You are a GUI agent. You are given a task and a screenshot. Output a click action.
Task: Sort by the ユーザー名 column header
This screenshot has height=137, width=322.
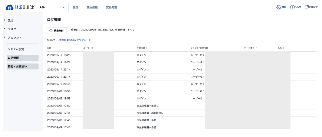click(89, 48)
